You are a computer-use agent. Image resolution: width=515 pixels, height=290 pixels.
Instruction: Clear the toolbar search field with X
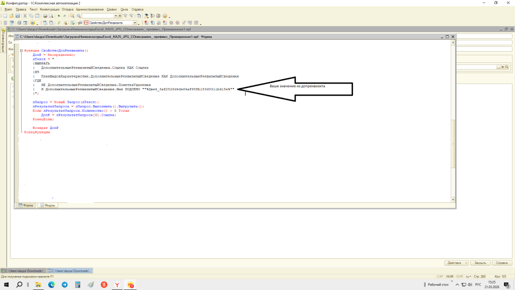120,16
